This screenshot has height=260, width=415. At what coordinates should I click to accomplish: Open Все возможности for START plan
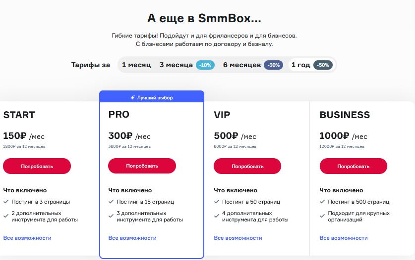point(27,238)
